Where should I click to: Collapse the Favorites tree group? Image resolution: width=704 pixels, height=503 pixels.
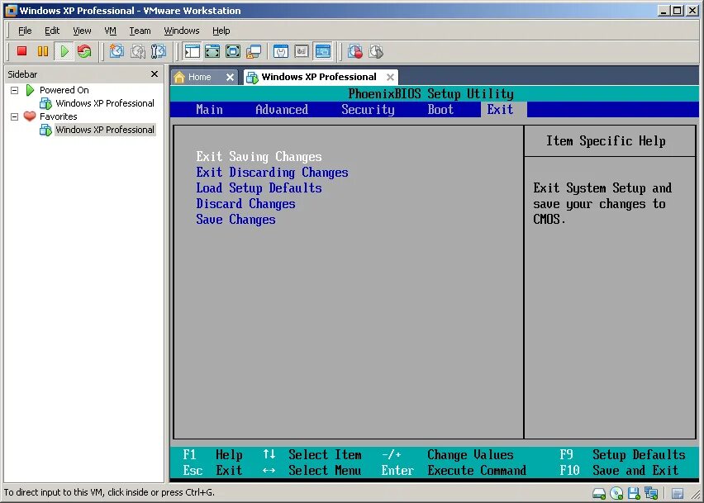pyautogui.click(x=14, y=116)
